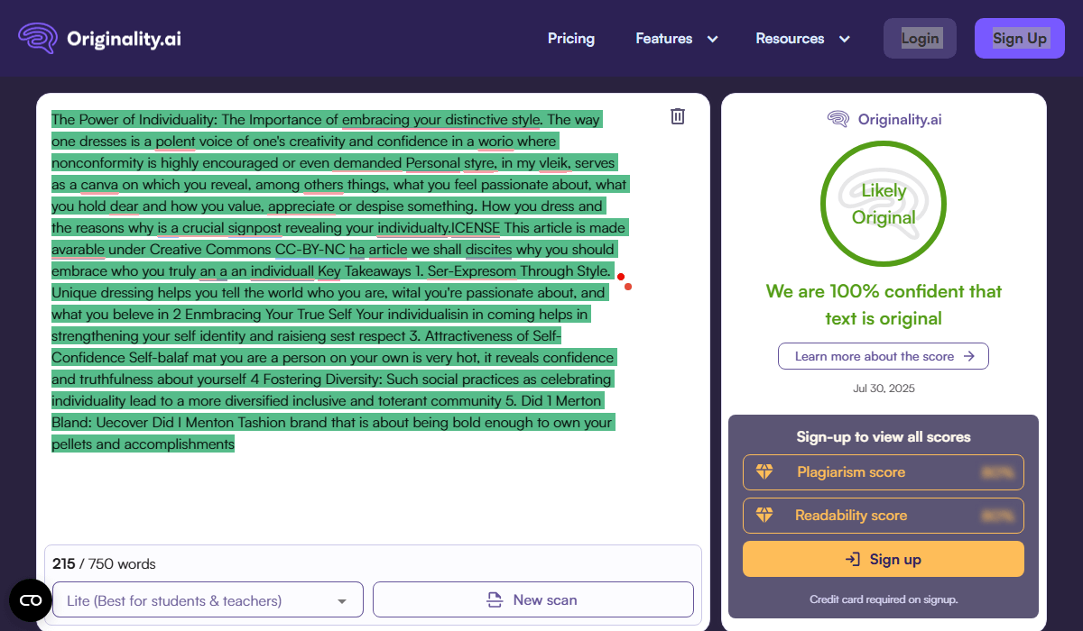The image size is (1083, 631).
Task: Click Learn more about the score
Action: pos(884,356)
